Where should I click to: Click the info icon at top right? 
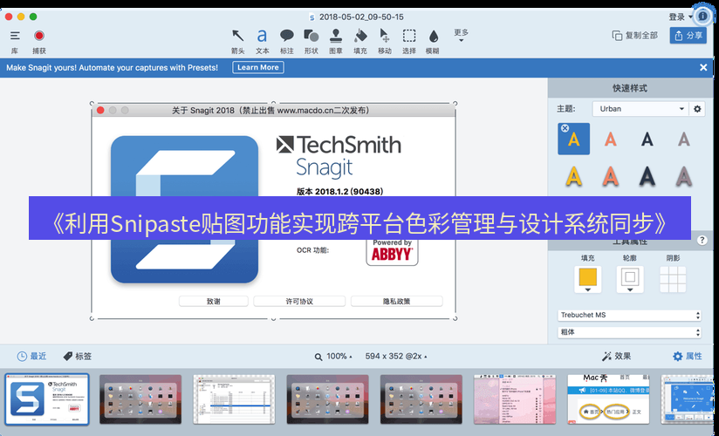coord(702,17)
